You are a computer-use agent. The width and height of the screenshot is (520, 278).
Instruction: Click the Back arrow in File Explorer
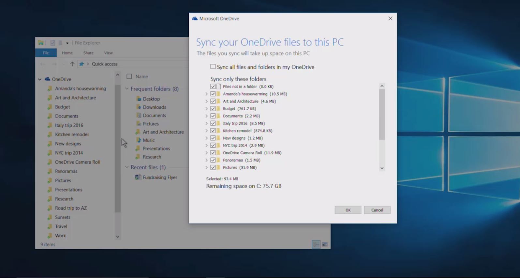pos(43,64)
